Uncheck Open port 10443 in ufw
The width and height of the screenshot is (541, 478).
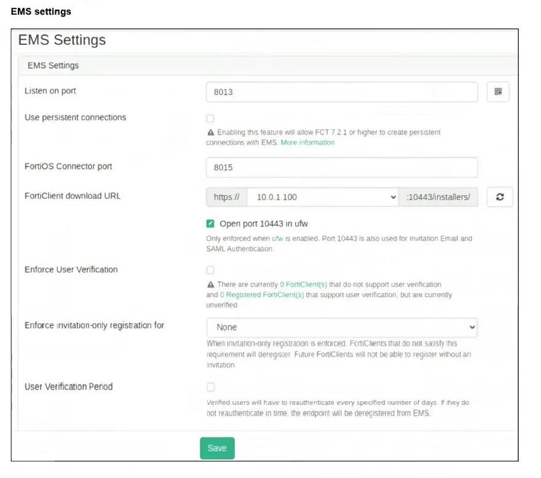point(210,224)
